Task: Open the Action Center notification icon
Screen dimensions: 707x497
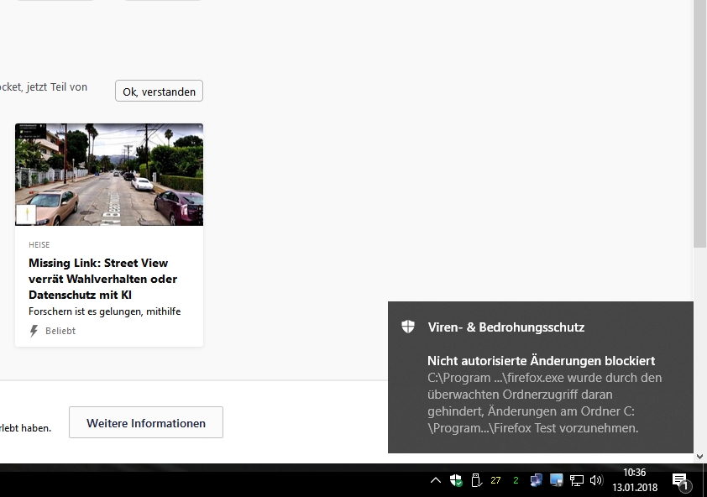Action: click(680, 481)
